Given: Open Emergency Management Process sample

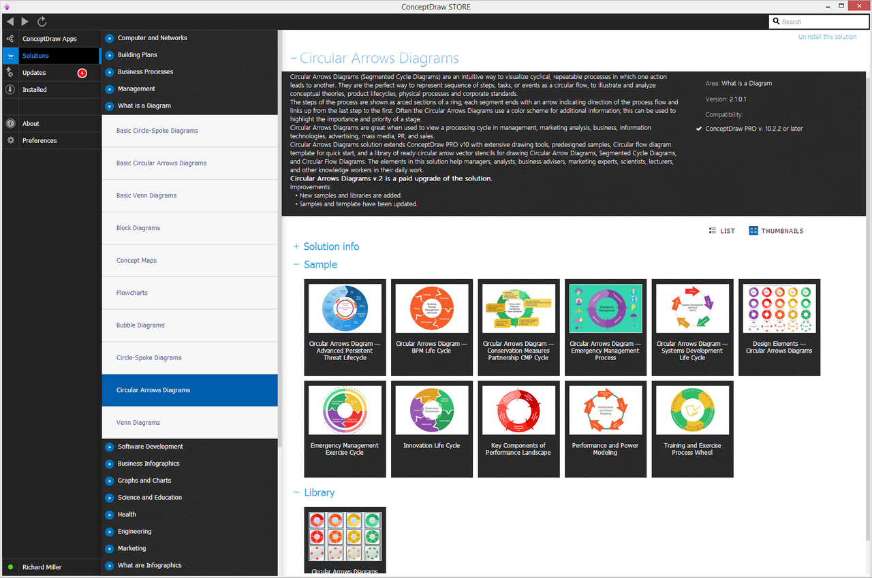Looking at the screenshot, I should point(606,327).
